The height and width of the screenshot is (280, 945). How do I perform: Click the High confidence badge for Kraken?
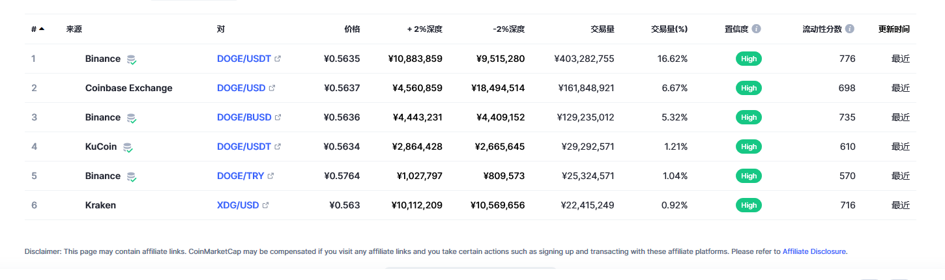(749, 205)
